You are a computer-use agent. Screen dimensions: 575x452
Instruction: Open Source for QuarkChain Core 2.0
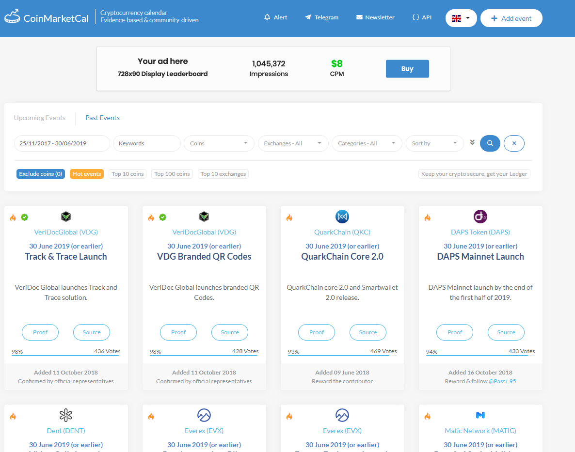click(368, 332)
